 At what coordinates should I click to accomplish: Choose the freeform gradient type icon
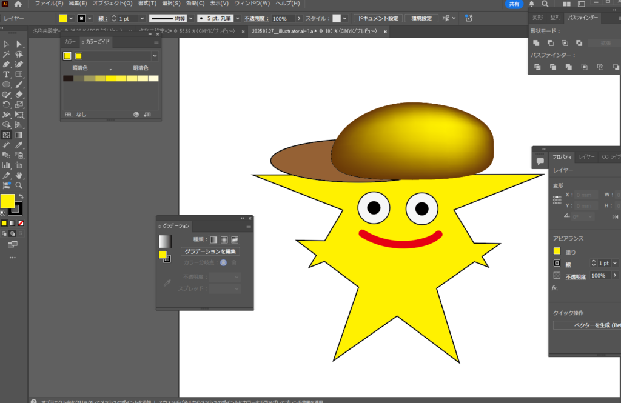click(x=234, y=240)
